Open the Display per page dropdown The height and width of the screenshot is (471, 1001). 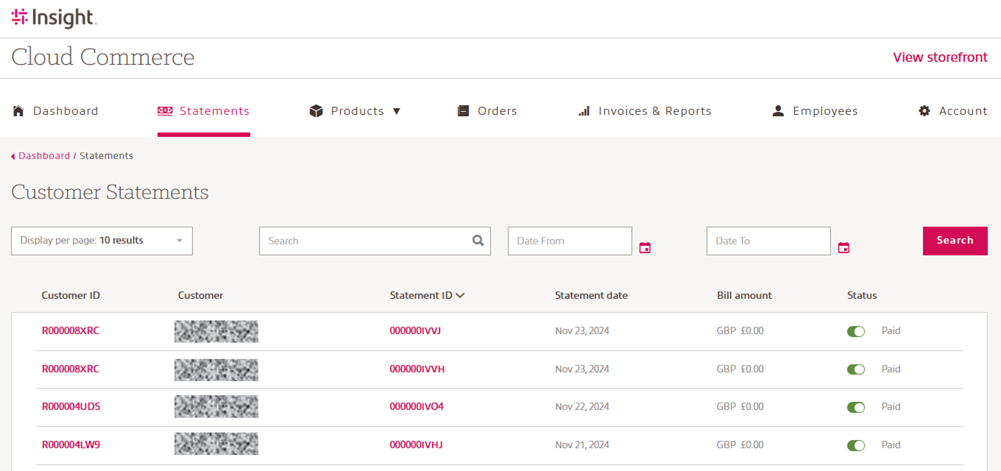[x=102, y=241]
